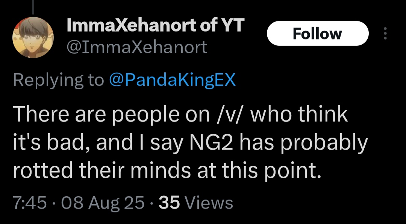Click the word NG2 in the tweet

click(x=211, y=143)
